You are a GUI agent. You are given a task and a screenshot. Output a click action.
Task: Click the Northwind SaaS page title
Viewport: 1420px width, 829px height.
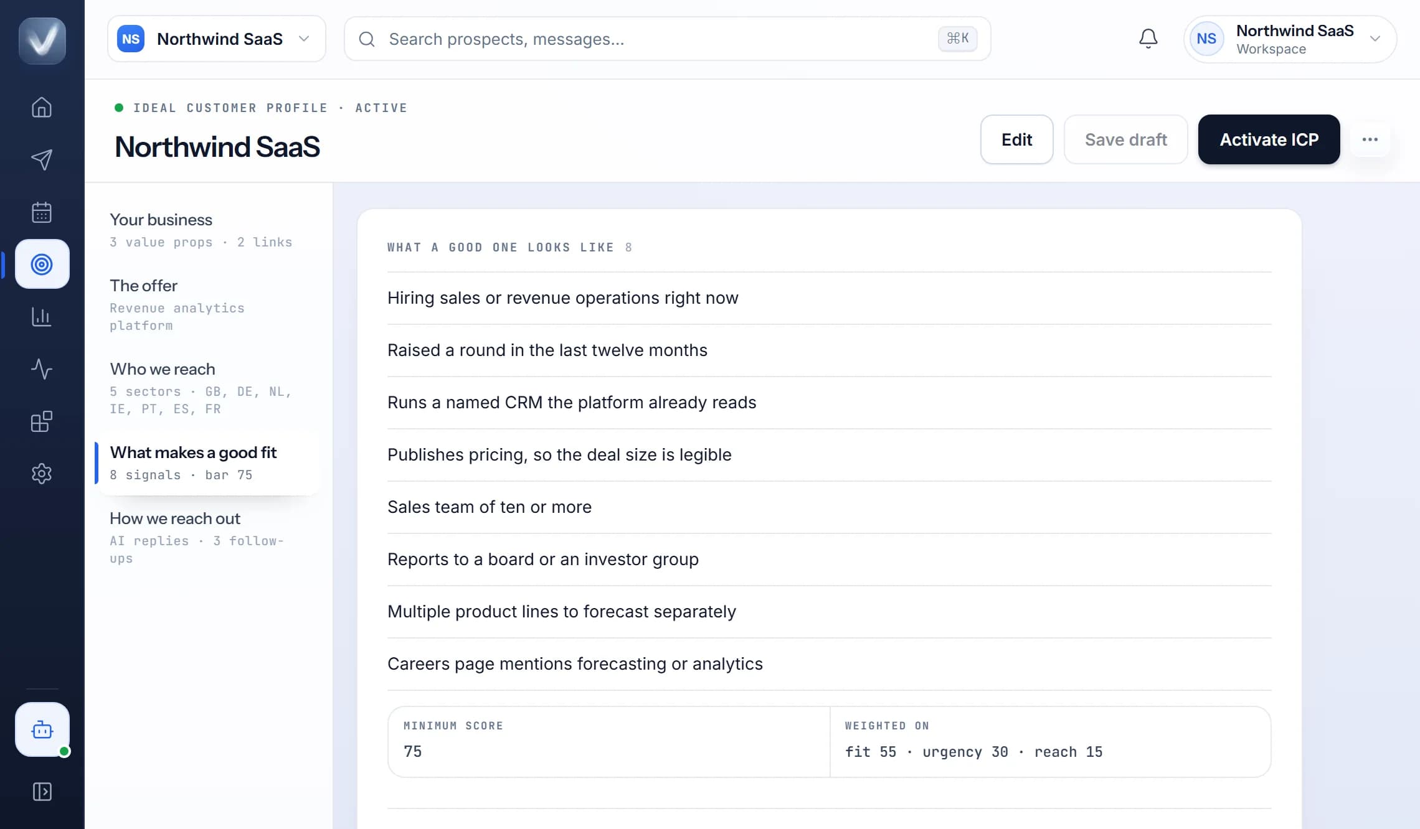[217, 147]
